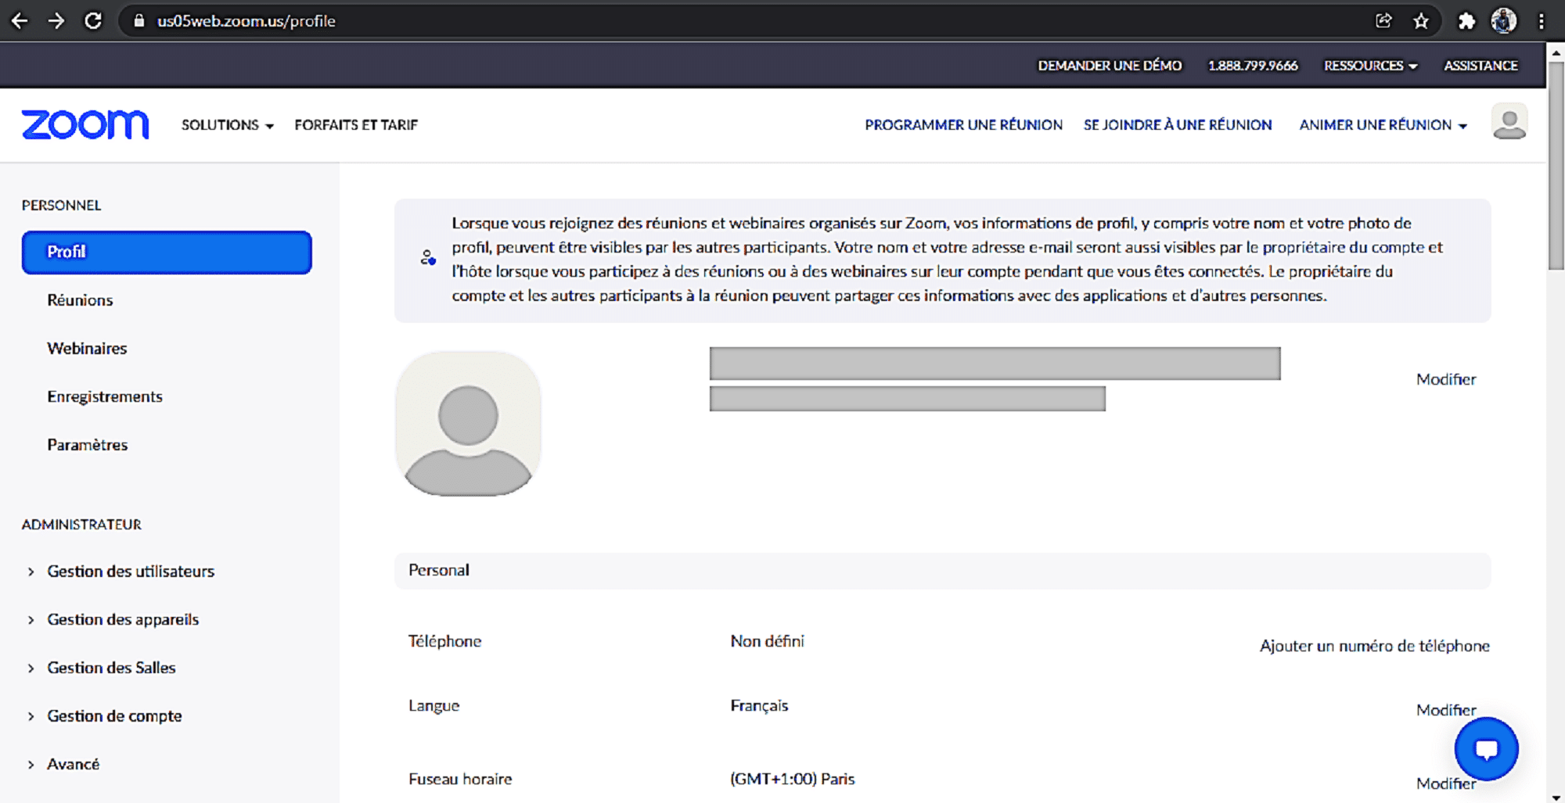Click the scrollbar down arrow

click(x=1556, y=796)
